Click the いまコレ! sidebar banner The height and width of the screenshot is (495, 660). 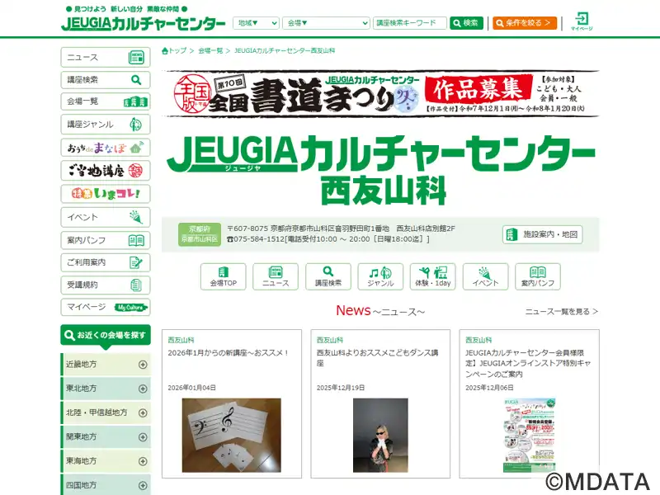[106, 194]
